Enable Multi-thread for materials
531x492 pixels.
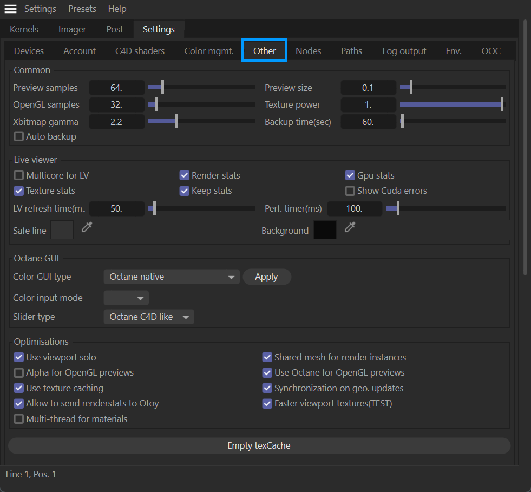[19, 419]
